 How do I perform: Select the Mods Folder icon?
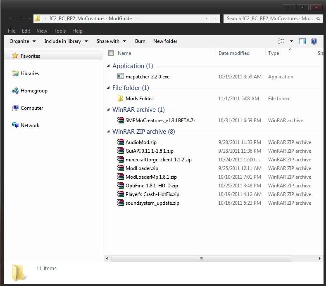[120, 98]
